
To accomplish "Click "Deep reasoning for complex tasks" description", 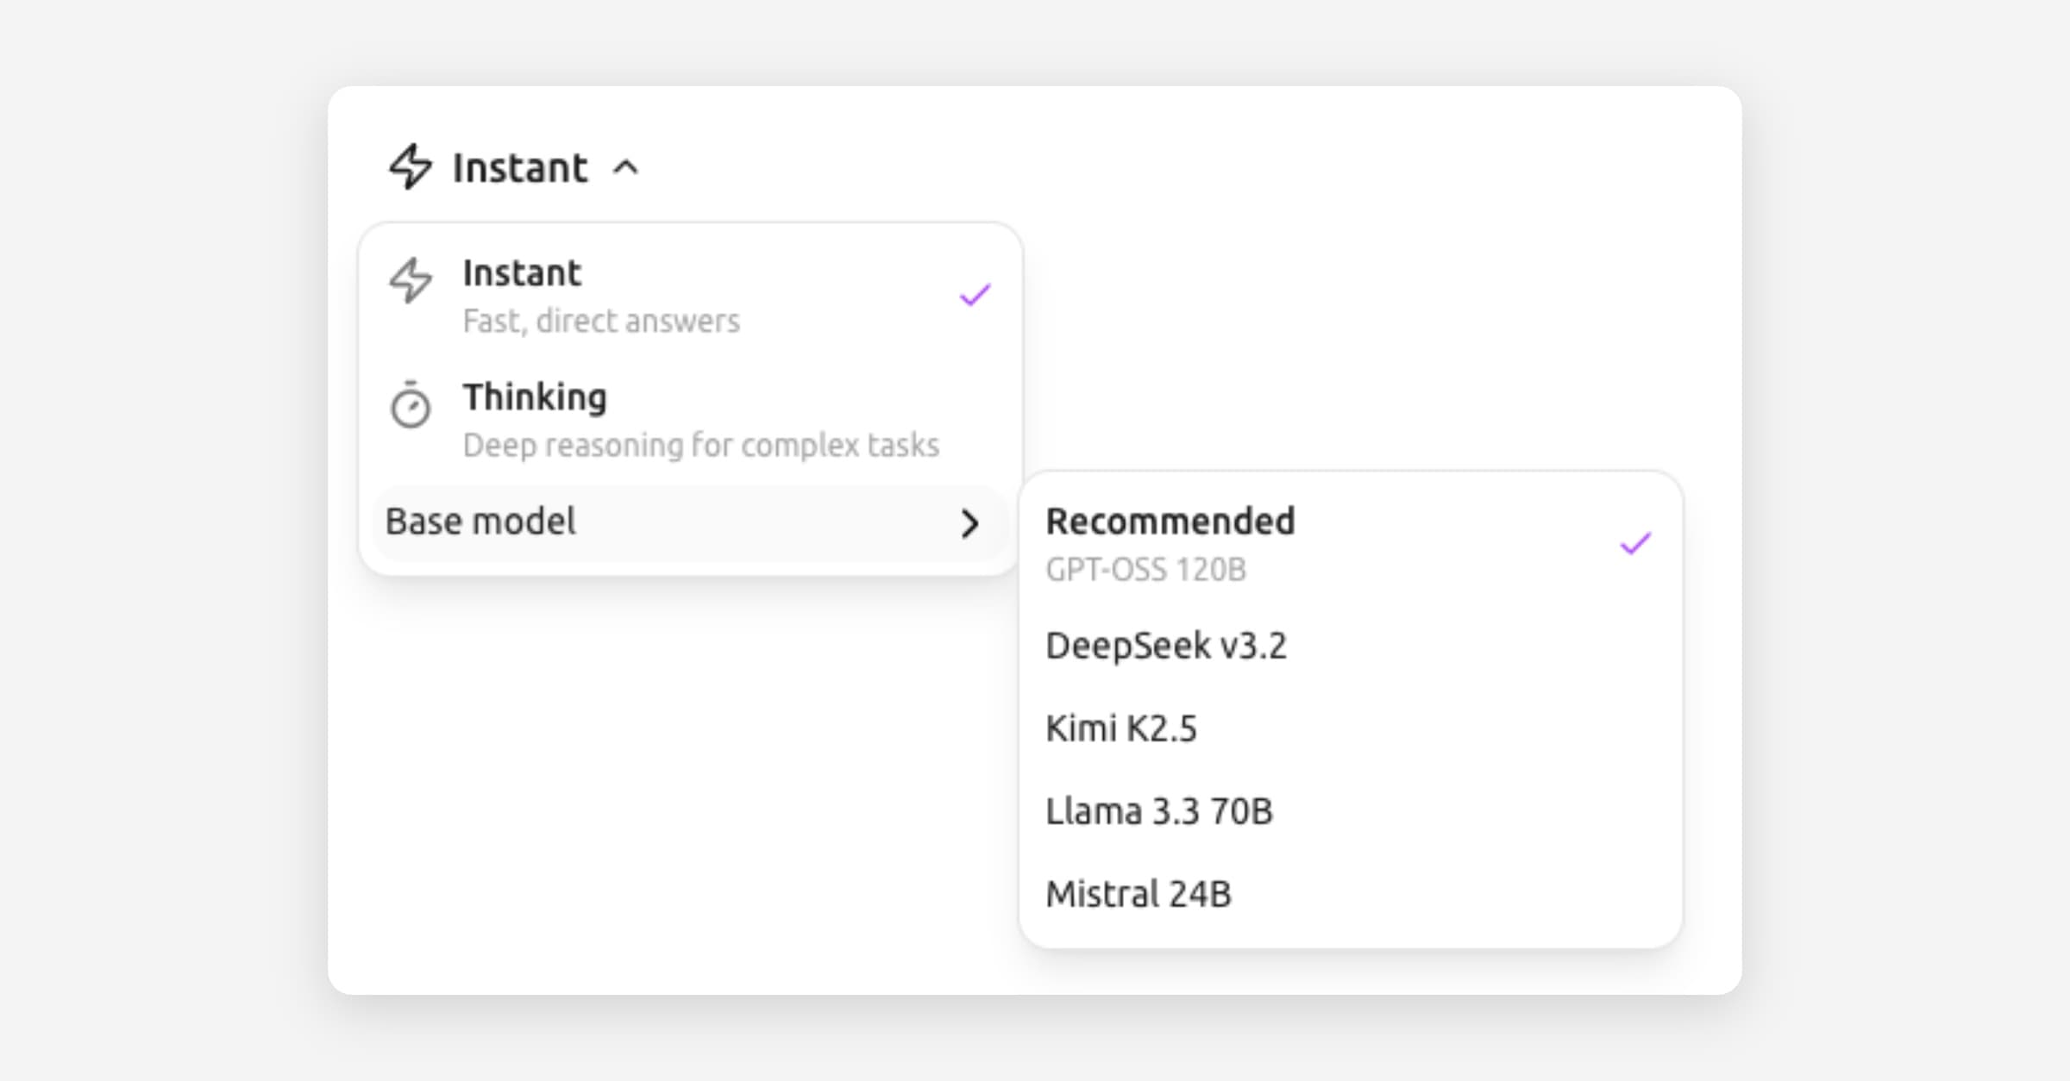I will [x=700, y=446].
